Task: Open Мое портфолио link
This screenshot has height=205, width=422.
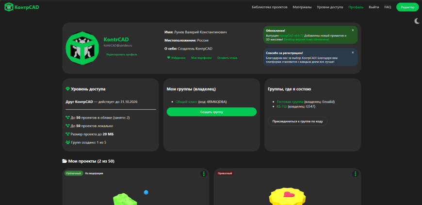Action: pyautogui.click(x=201, y=58)
